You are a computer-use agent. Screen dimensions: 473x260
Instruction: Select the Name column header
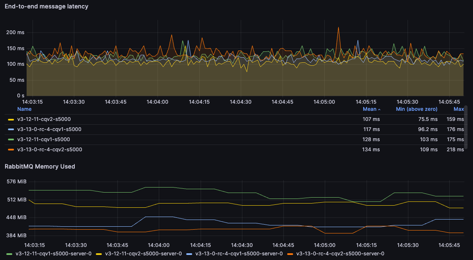coord(24,109)
